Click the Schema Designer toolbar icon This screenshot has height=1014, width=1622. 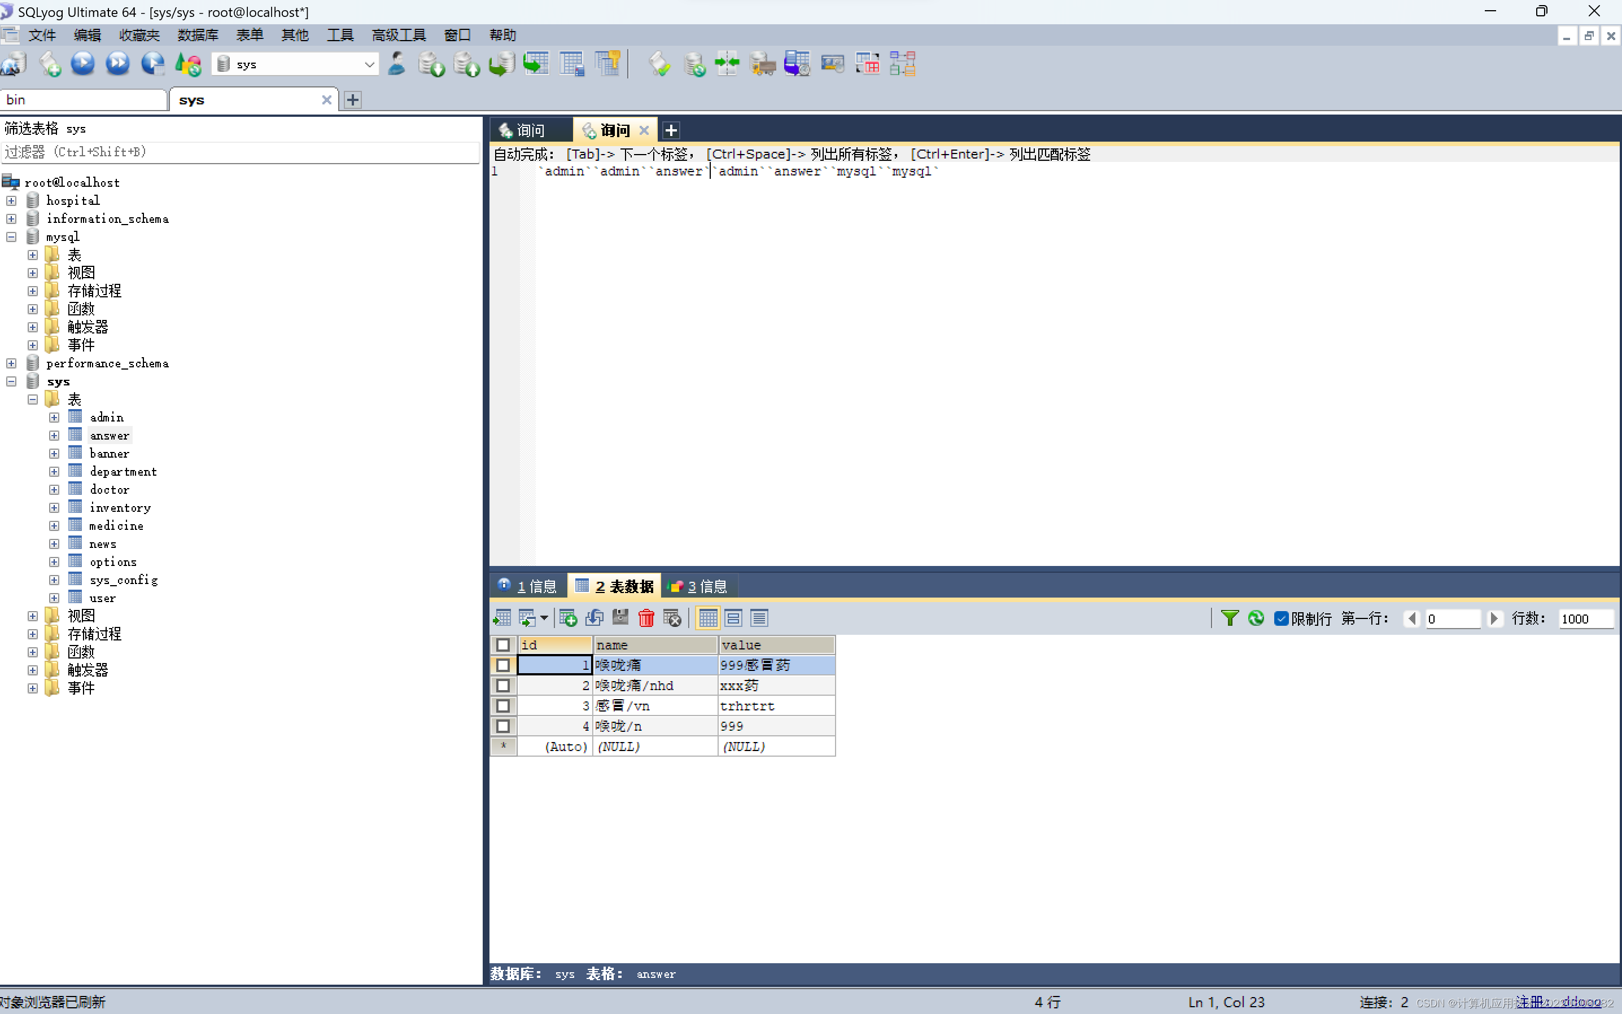pyautogui.click(x=902, y=64)
